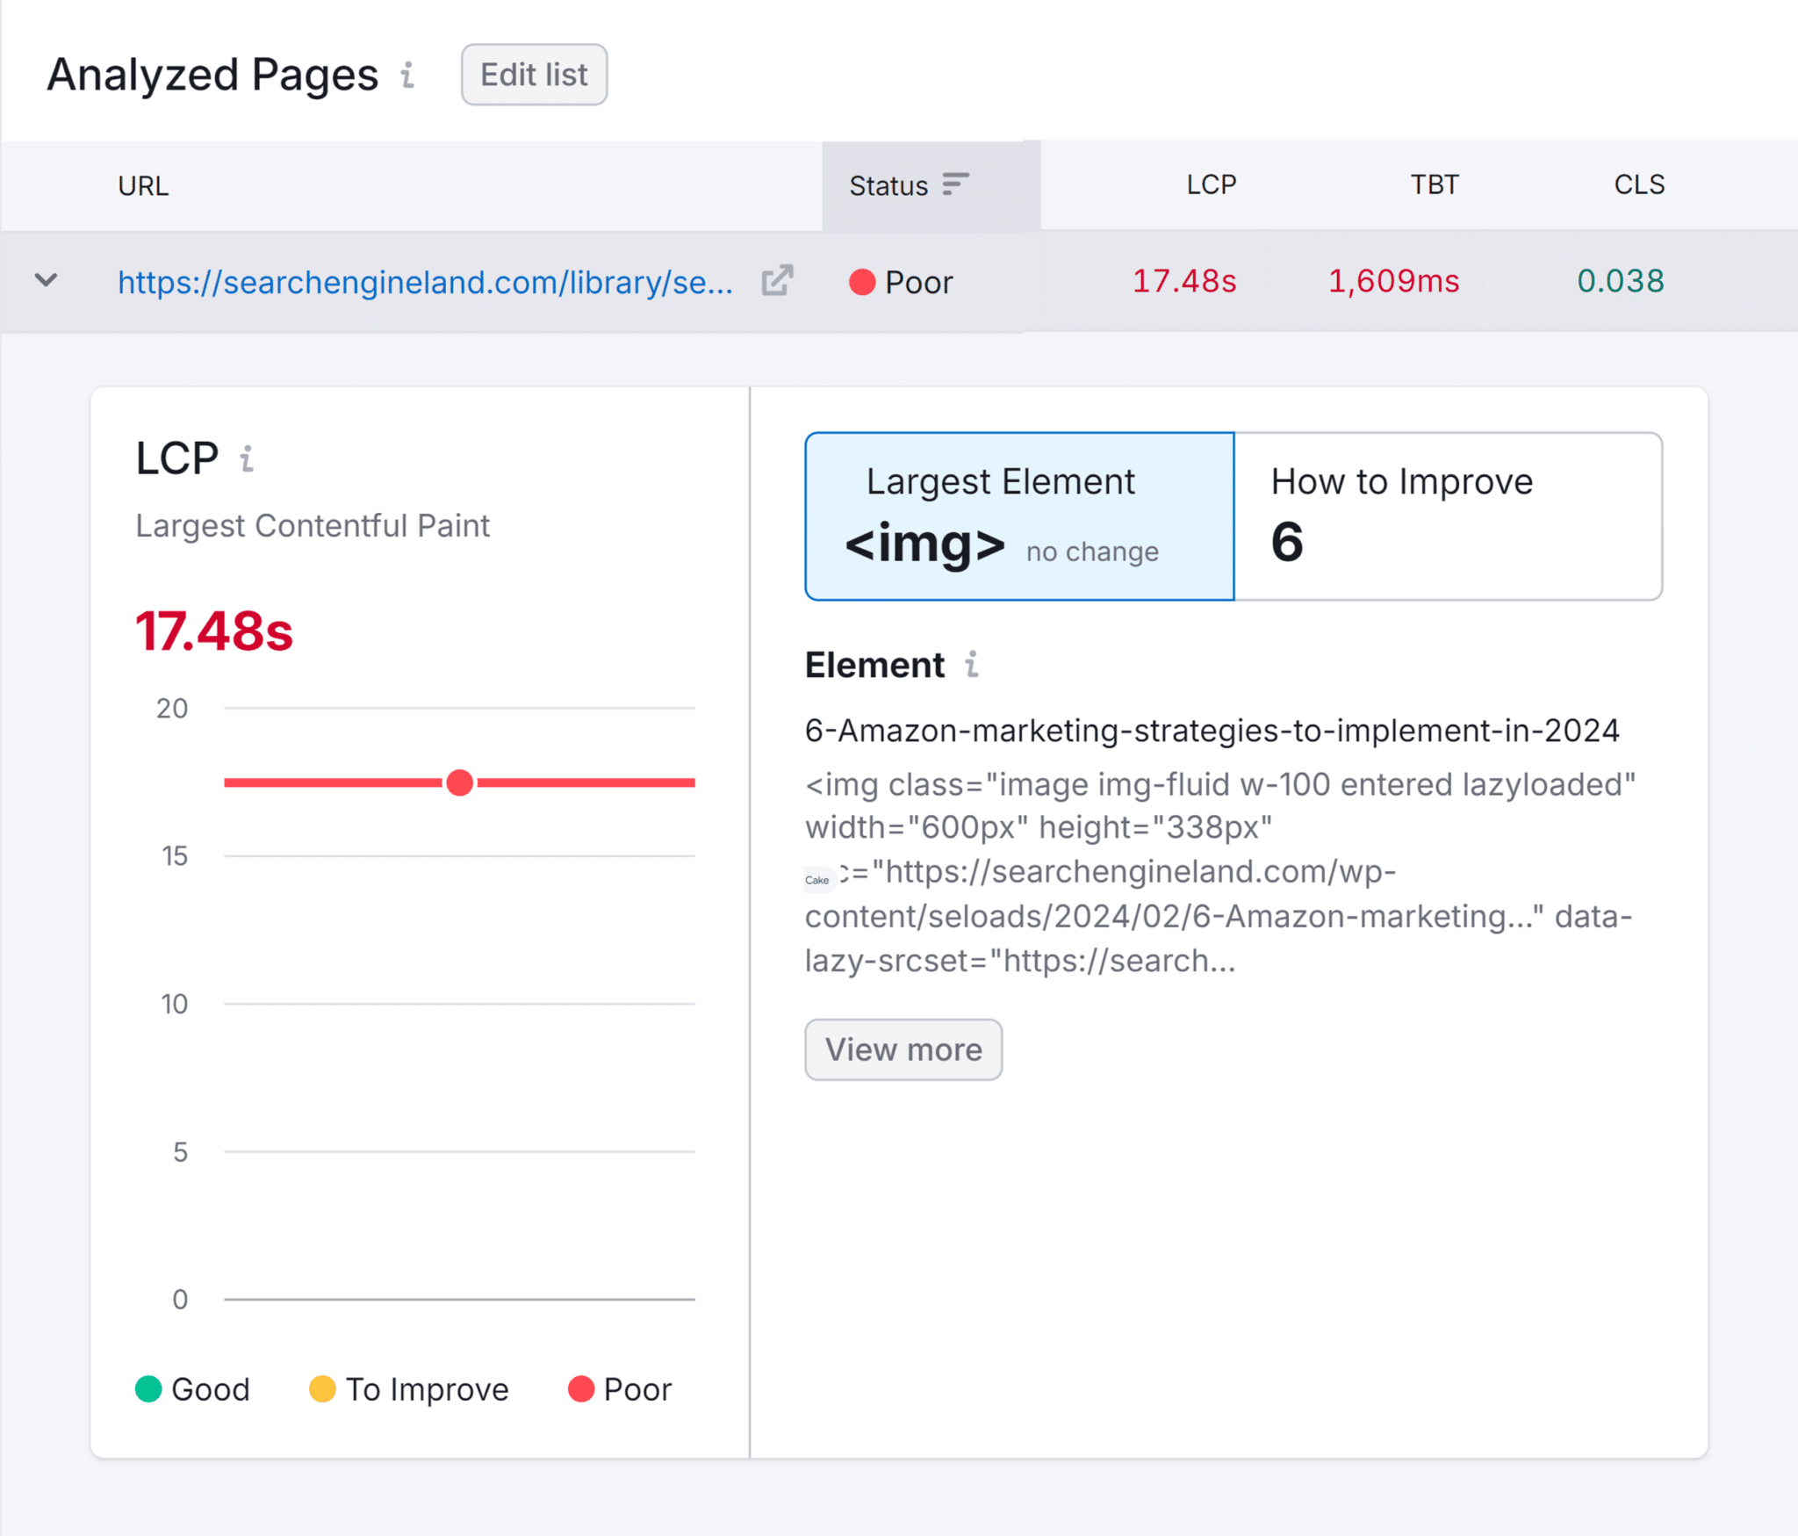Open the URL via external link icon

point(777,281)
